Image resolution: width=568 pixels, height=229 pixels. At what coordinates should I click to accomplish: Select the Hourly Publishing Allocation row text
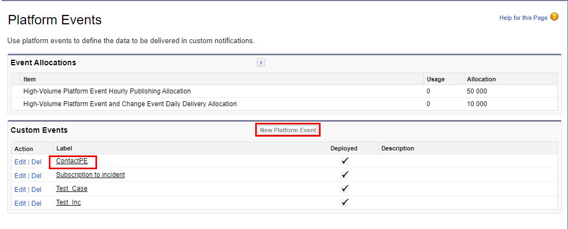tap(107, 91)
